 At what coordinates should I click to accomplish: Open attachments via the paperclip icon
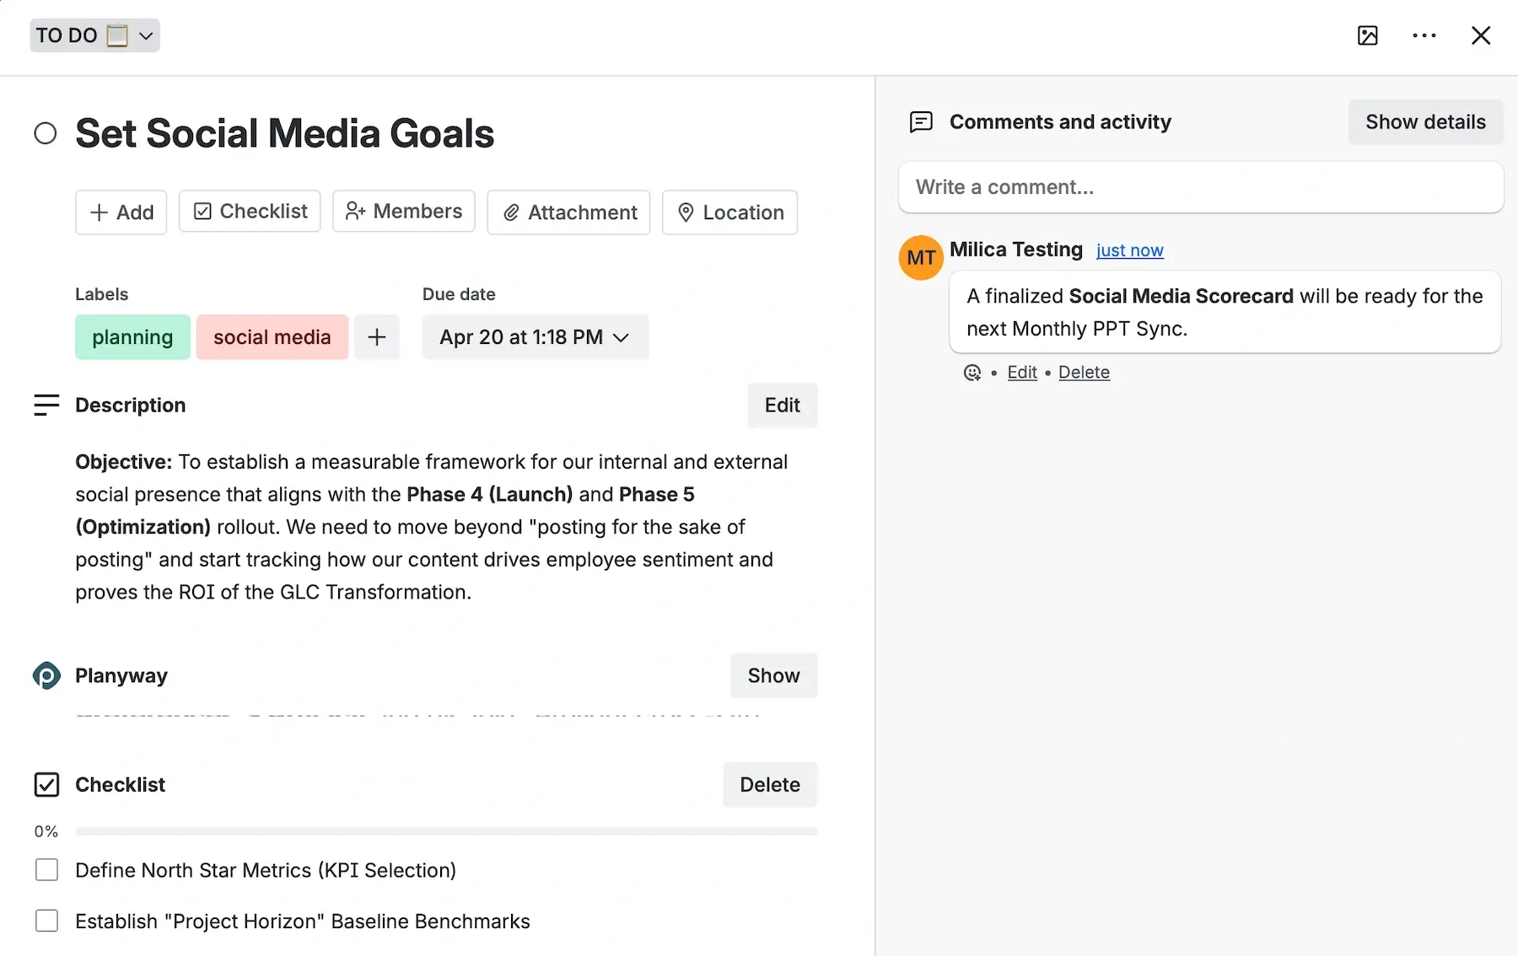(512, 212)
